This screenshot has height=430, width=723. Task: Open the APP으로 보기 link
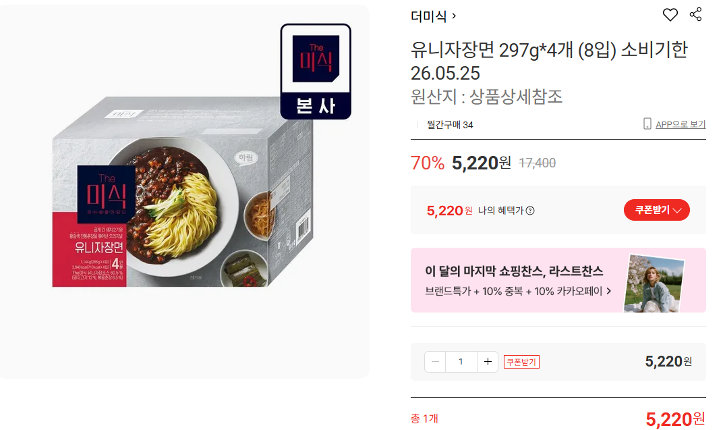pos(680,124)
